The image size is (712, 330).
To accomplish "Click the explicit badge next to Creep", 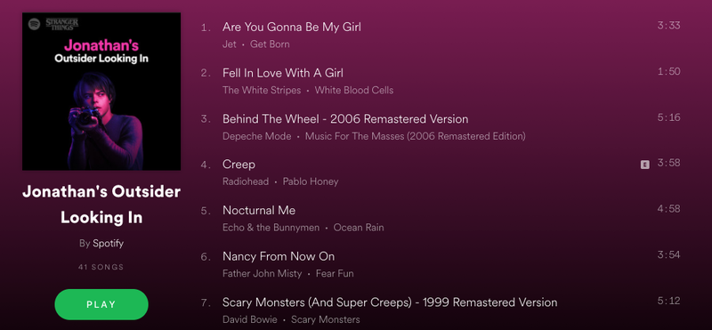I will click(644, 165).
